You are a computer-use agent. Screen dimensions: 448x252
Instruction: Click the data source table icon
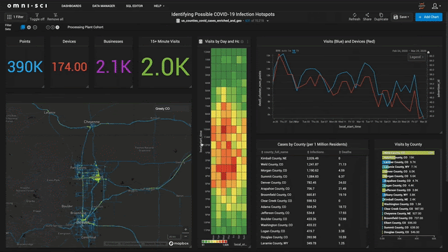[x=178, y=21]
